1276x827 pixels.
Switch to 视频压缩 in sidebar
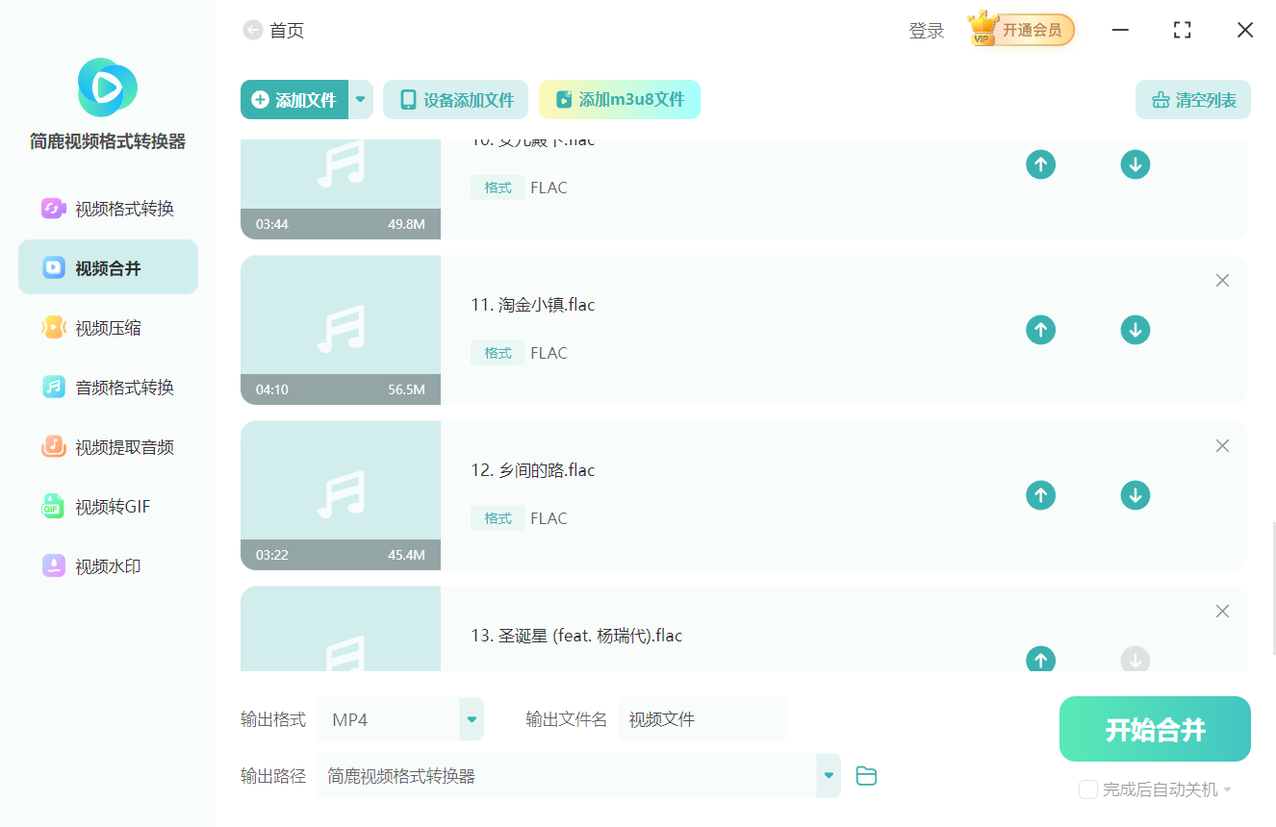point(108,328)
